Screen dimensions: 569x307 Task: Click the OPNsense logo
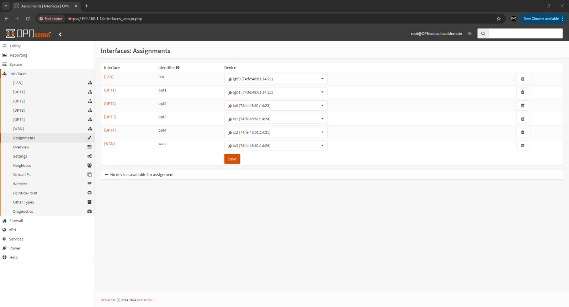click(28, 34)
